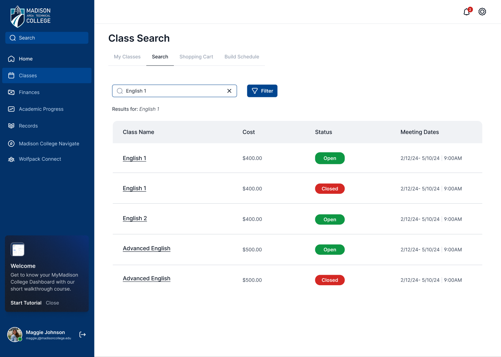Click the sidebar Search field
Screen dimensions: 501x357
47,38
